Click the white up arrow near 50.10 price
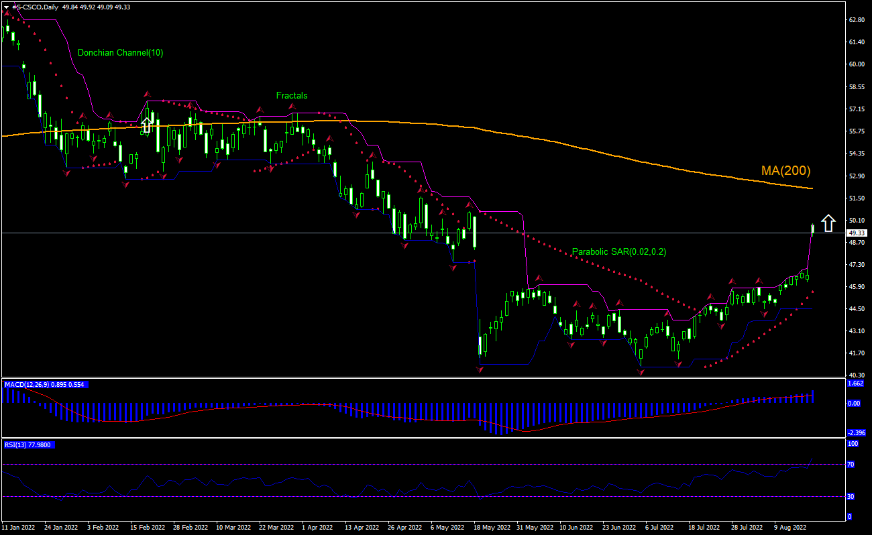The image size is (872, 535). pos(828,223)
